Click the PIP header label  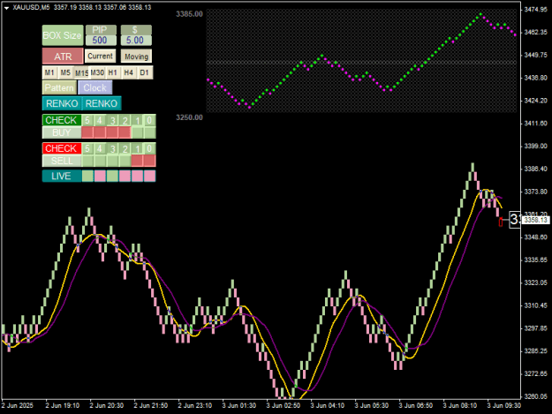(101, 30)
